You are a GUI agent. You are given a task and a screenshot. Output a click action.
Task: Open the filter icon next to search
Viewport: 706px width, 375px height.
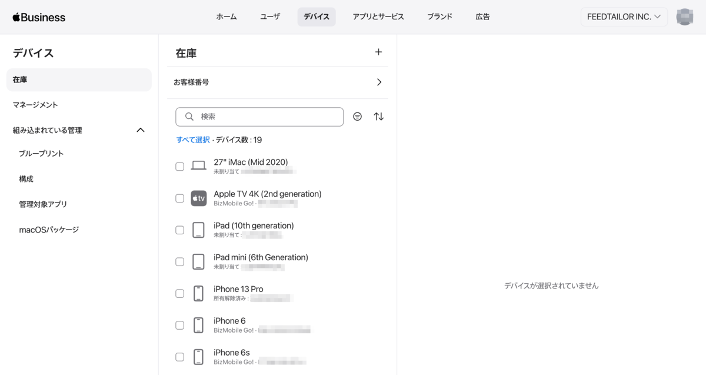click(x=357, y=117)
